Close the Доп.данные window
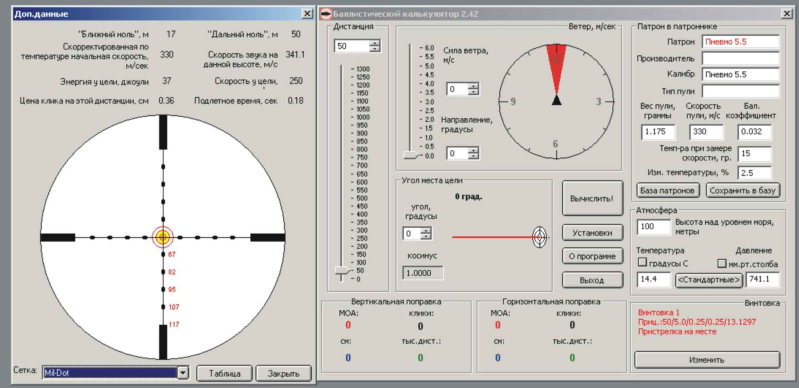Screen dimensions: 799x388 (307, 14)
